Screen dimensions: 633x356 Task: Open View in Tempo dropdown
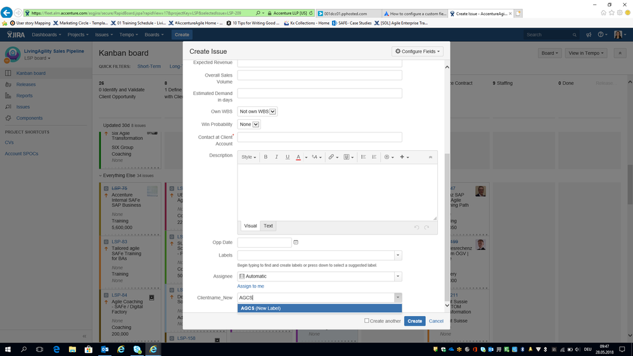coord(585,53)
